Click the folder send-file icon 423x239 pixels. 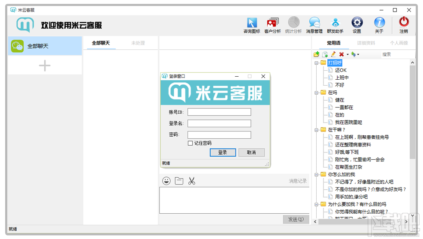[179, 181]
